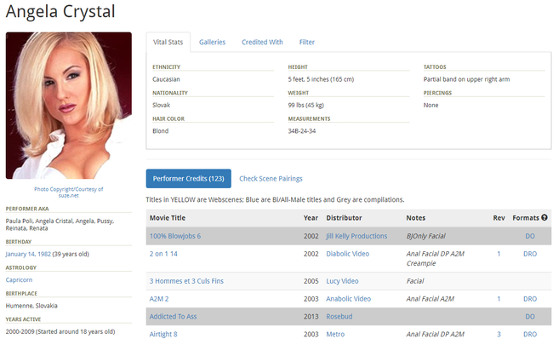
Task: Open the Diabolic Video distributor link
Action: [348, 254]
